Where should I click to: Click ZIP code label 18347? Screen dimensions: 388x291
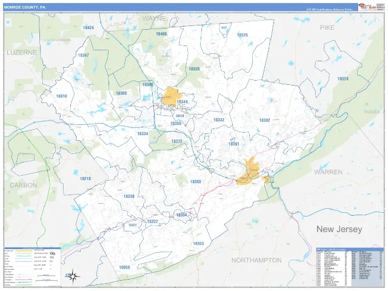[84, 55]
